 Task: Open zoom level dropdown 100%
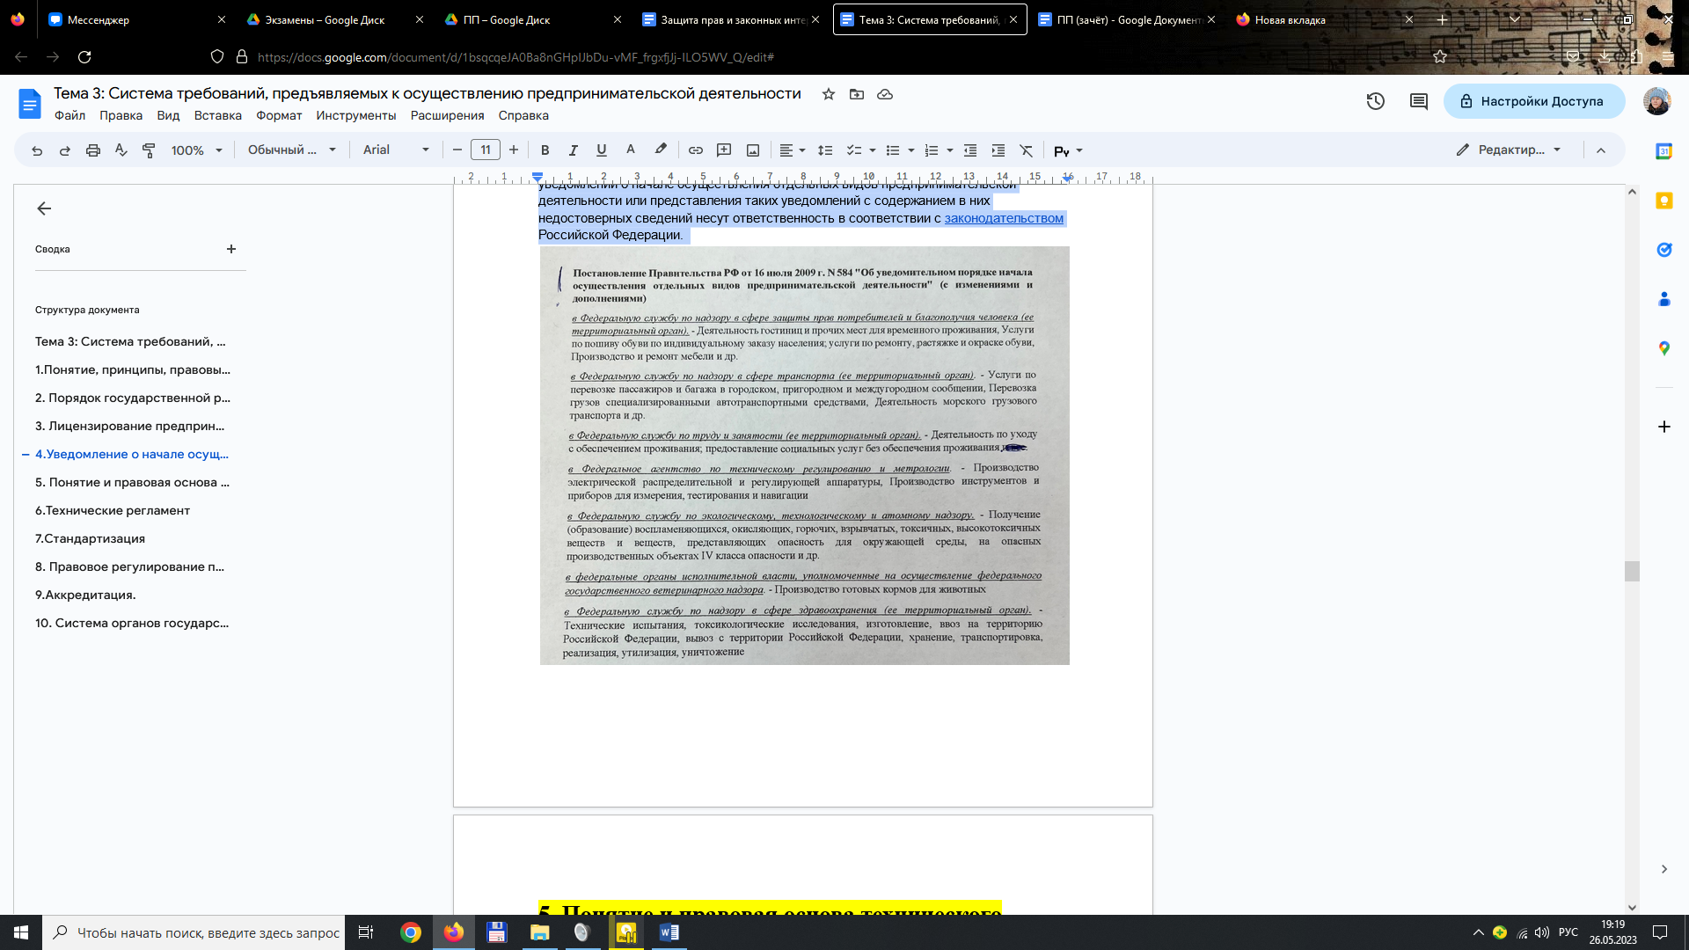197,150
